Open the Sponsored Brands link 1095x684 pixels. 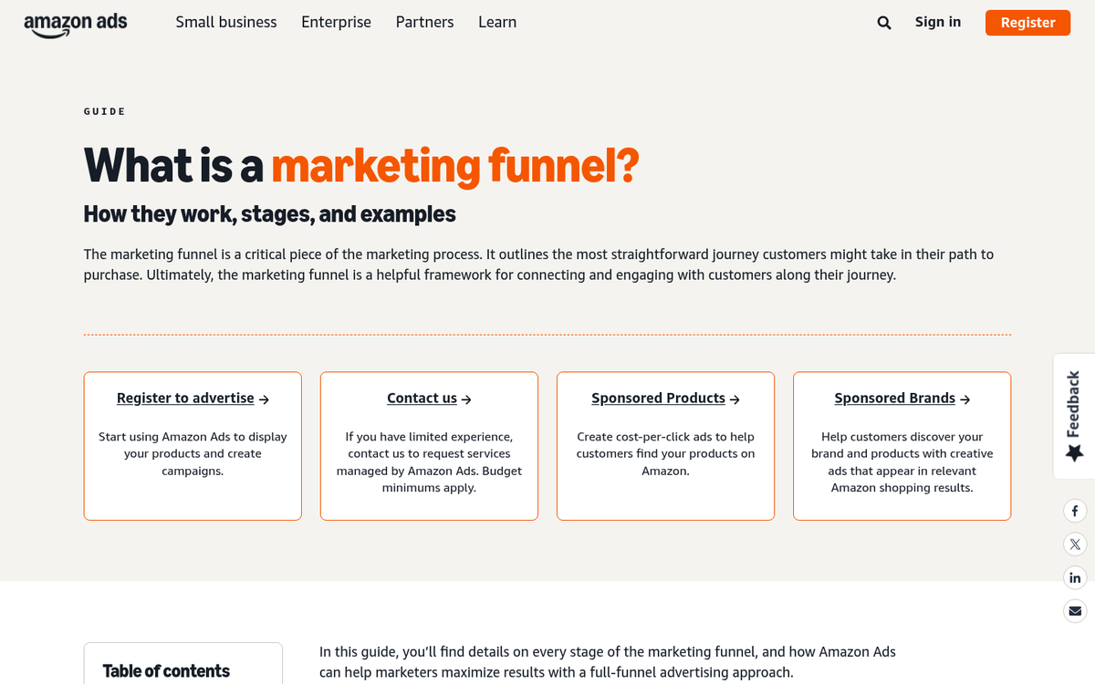point(894,398)
